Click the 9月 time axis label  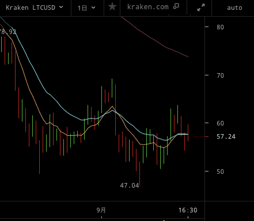coord(101,210)
